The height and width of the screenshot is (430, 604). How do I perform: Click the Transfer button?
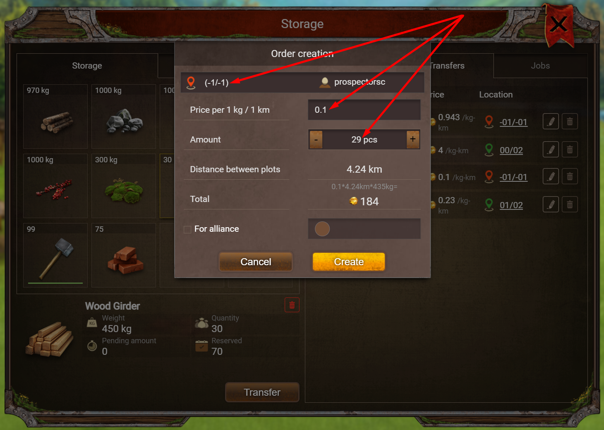pyautogui.click(x=262, y=392)
